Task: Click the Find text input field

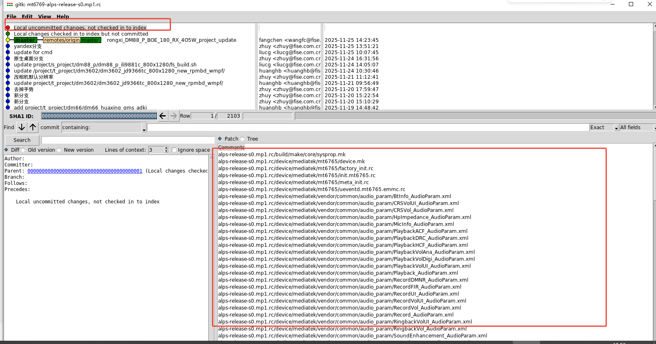Action: [x=368, y=128]
